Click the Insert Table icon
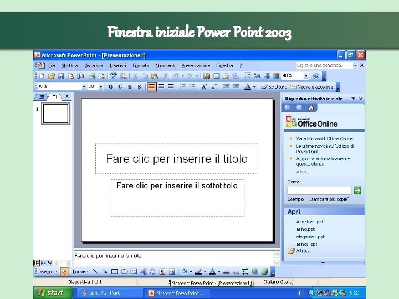The image size is (399, 299). [216, 76]
